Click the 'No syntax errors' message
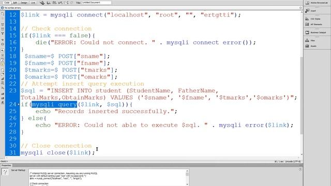 tap(13, 8)
